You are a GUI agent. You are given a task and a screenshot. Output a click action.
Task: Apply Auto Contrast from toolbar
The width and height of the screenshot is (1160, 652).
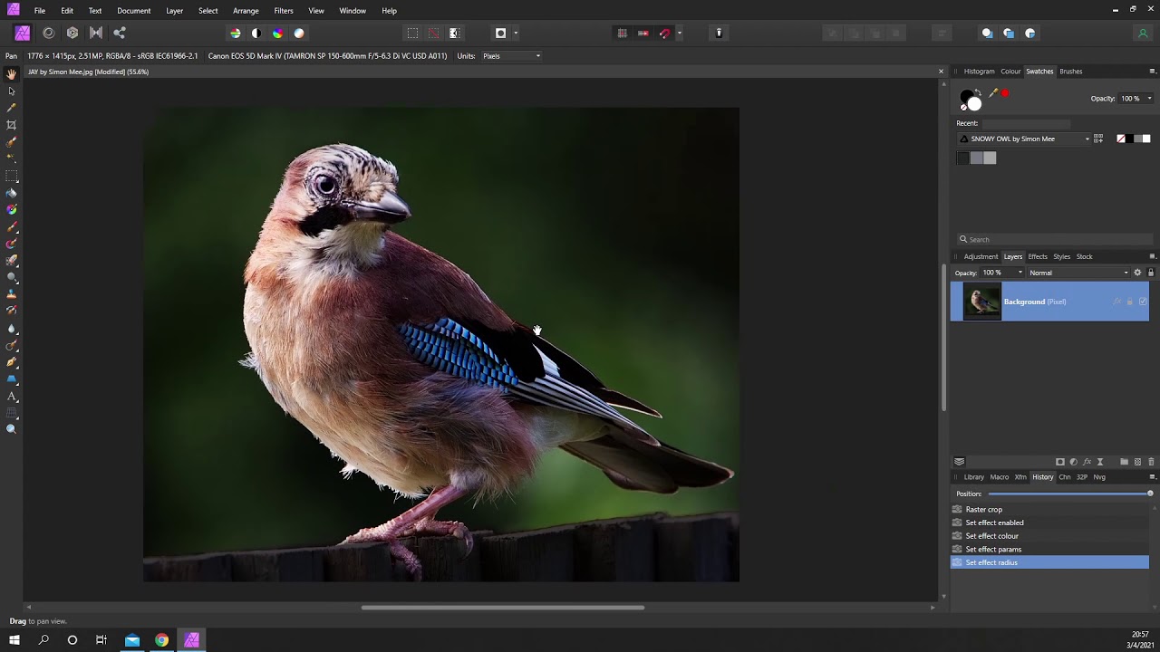pyautogui.click(x=256, y=33)
